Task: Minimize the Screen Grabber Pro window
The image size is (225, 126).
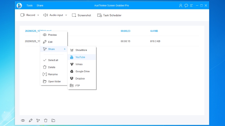Action: [197, 5]
